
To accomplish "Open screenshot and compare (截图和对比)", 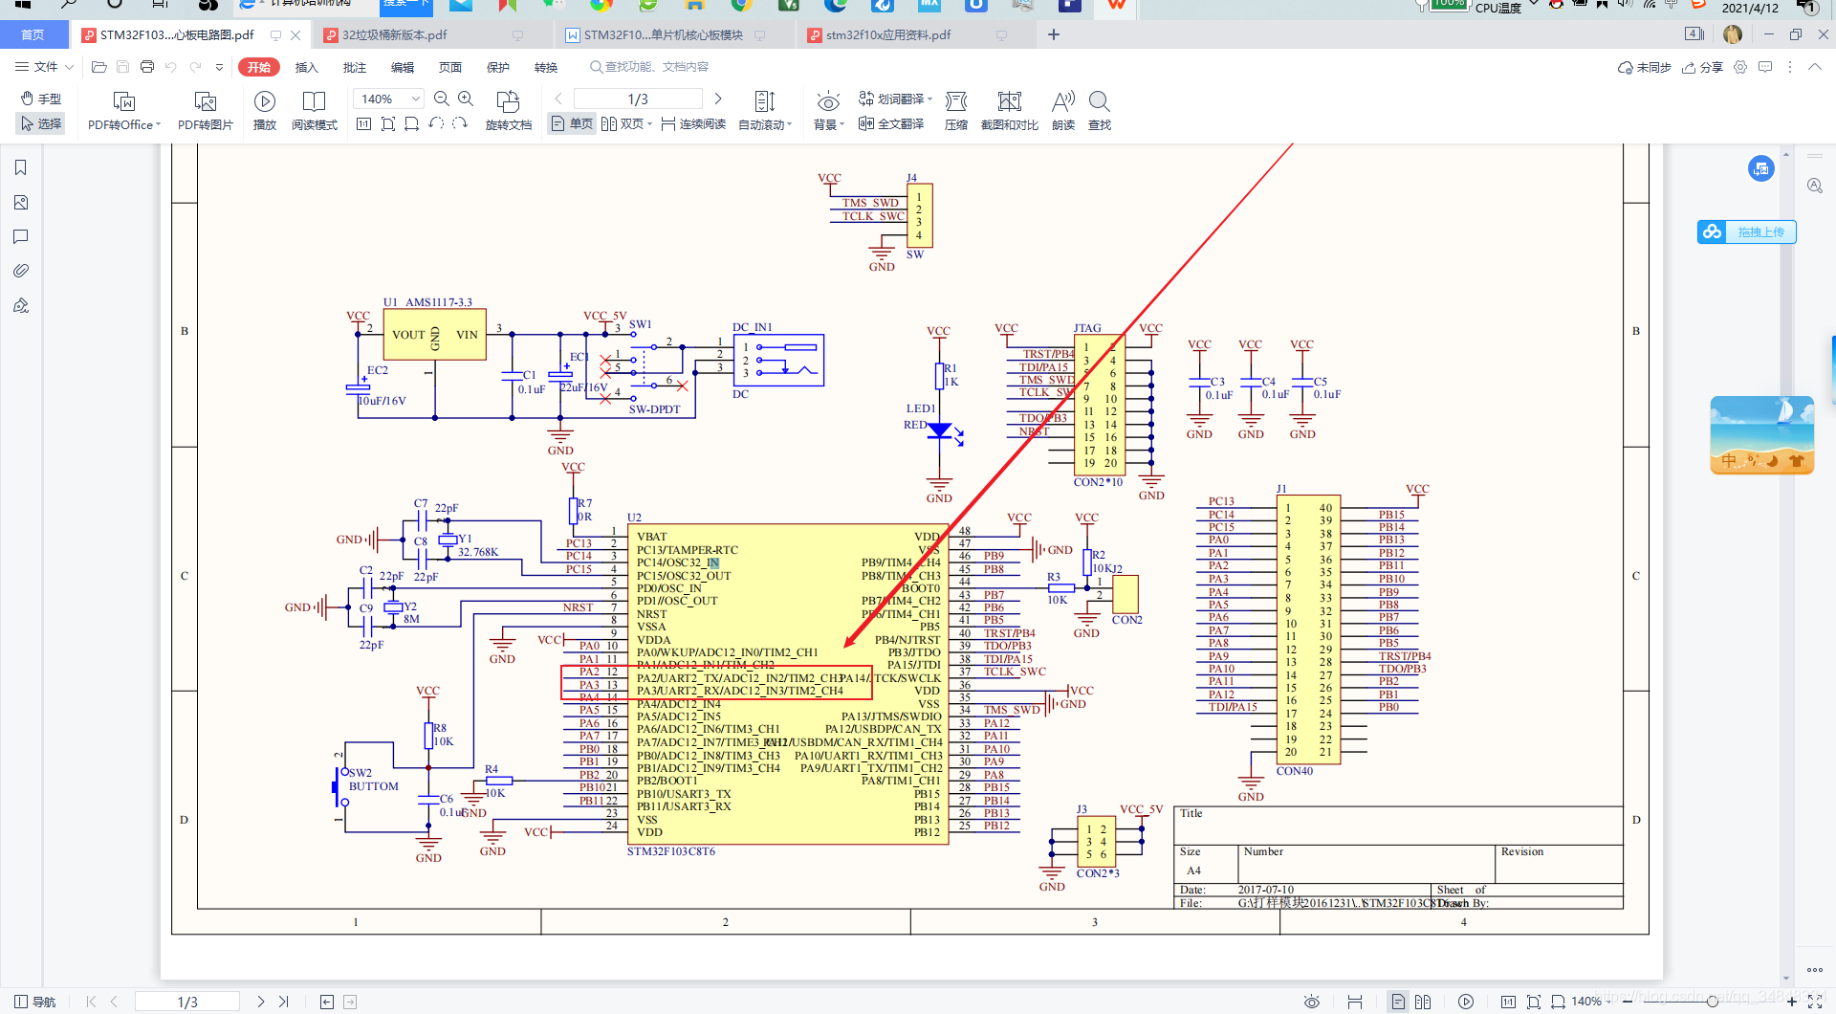I will point(1010,111).
